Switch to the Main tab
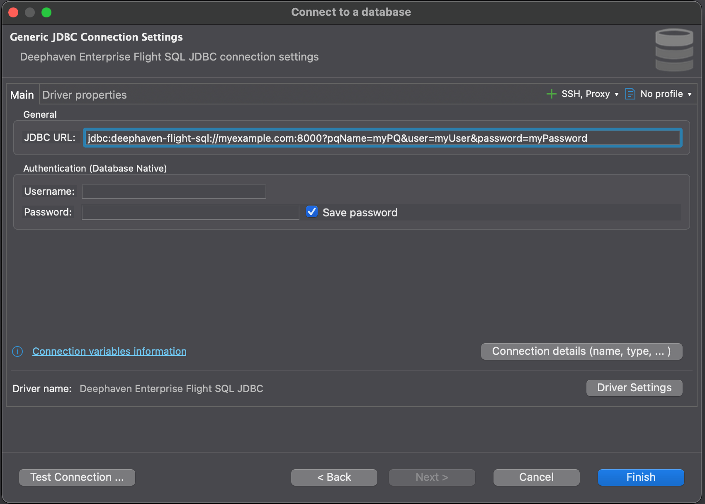The image size is (705, 504). pyautogui.click(x=22, y=95)
